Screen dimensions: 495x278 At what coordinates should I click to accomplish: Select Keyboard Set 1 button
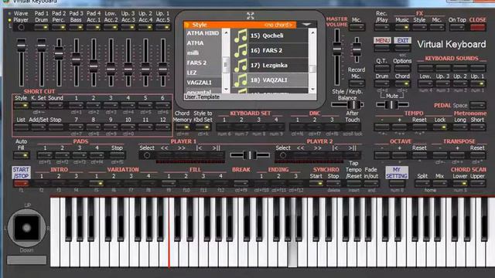(224, 127)
